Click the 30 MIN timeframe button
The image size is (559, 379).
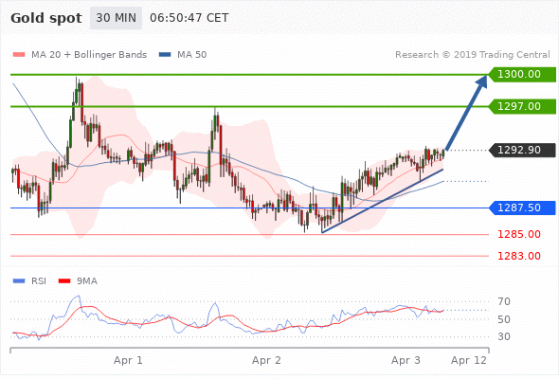tap(116, 18)
